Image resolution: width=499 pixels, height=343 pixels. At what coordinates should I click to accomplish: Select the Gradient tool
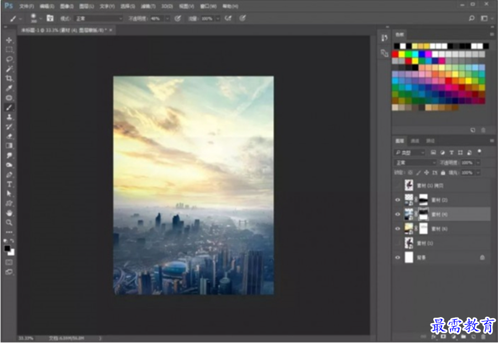9,146
